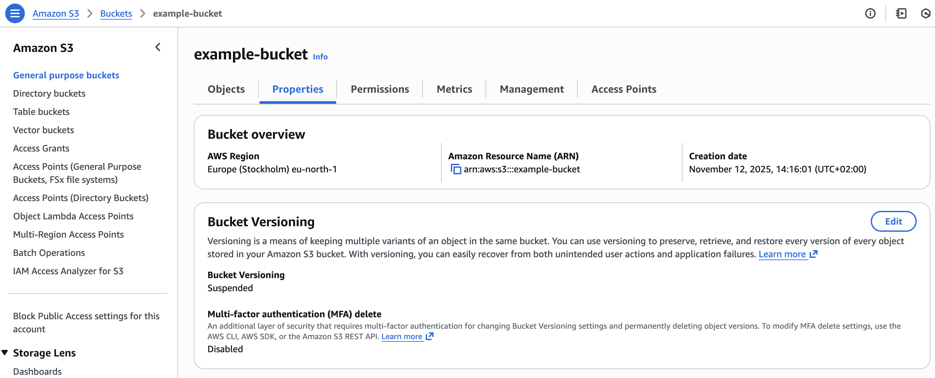Go to Amazon S3 breadcrumb link

coord(55,13)
